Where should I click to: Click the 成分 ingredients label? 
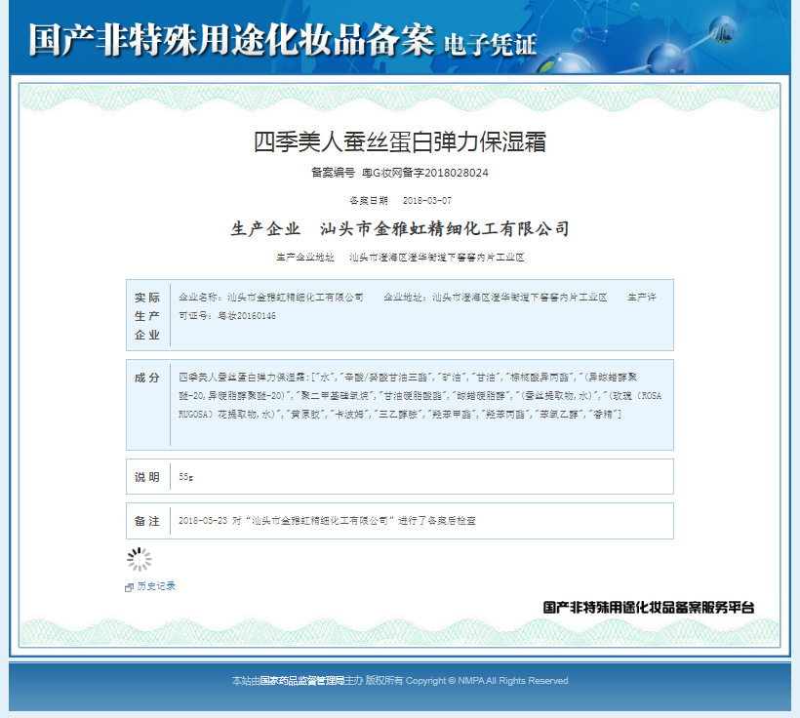click(147, 378)
